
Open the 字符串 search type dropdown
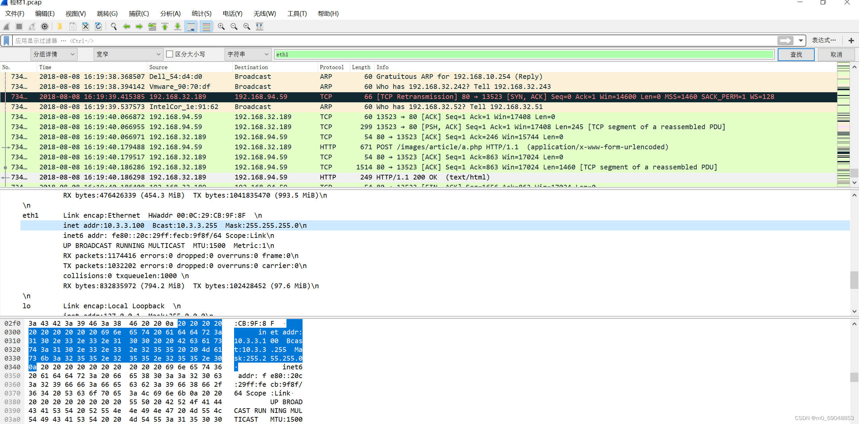pos(248,54)
